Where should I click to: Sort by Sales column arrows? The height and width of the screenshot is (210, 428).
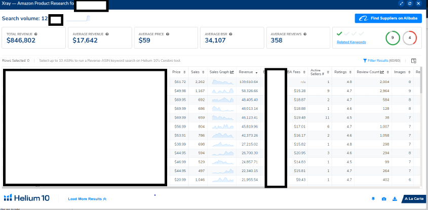click(x=203, y=72)
